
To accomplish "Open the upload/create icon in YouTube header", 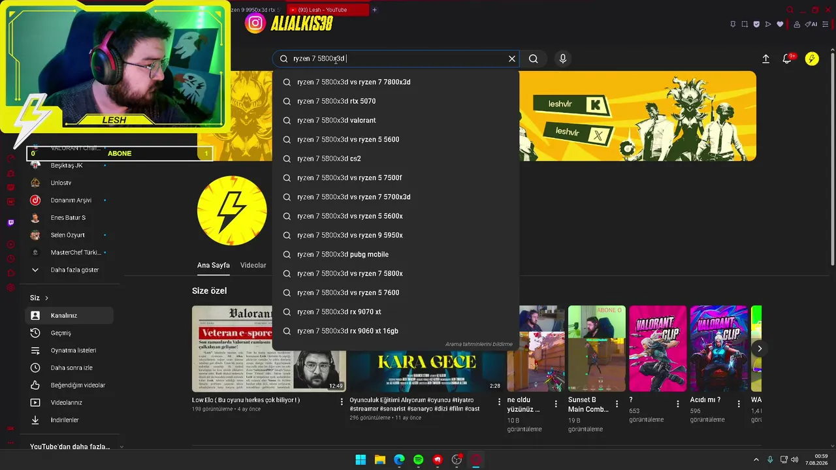I will [766, 59].
